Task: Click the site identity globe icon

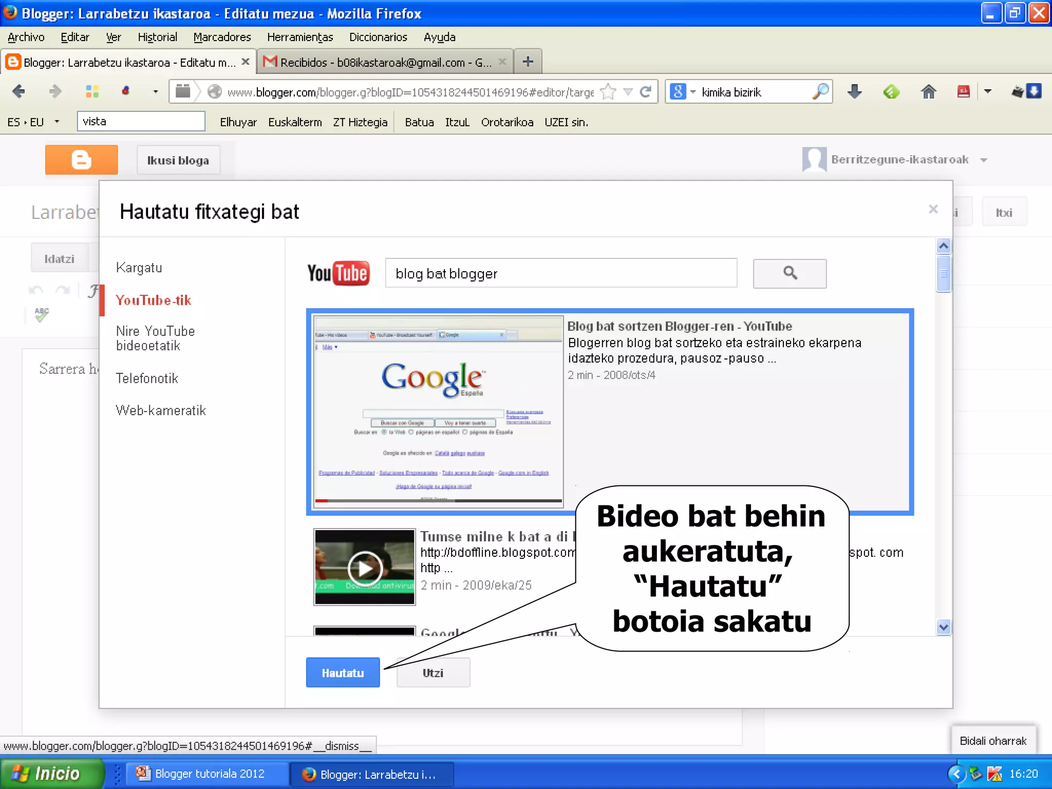Action: (x=214, y=92)
